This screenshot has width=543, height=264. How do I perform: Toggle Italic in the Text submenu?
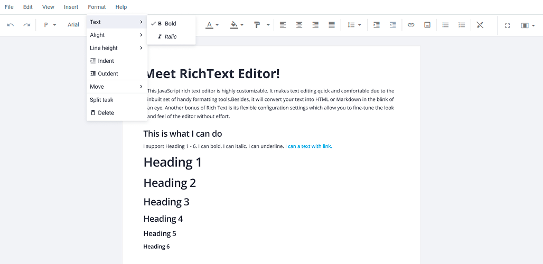click(x=171, y=36)
